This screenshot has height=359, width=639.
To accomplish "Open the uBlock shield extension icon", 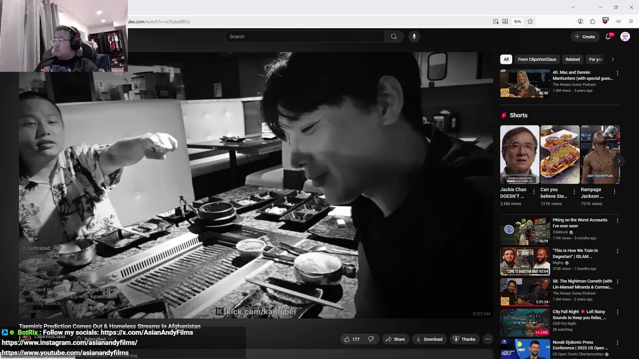I will [x=606, y=21].
